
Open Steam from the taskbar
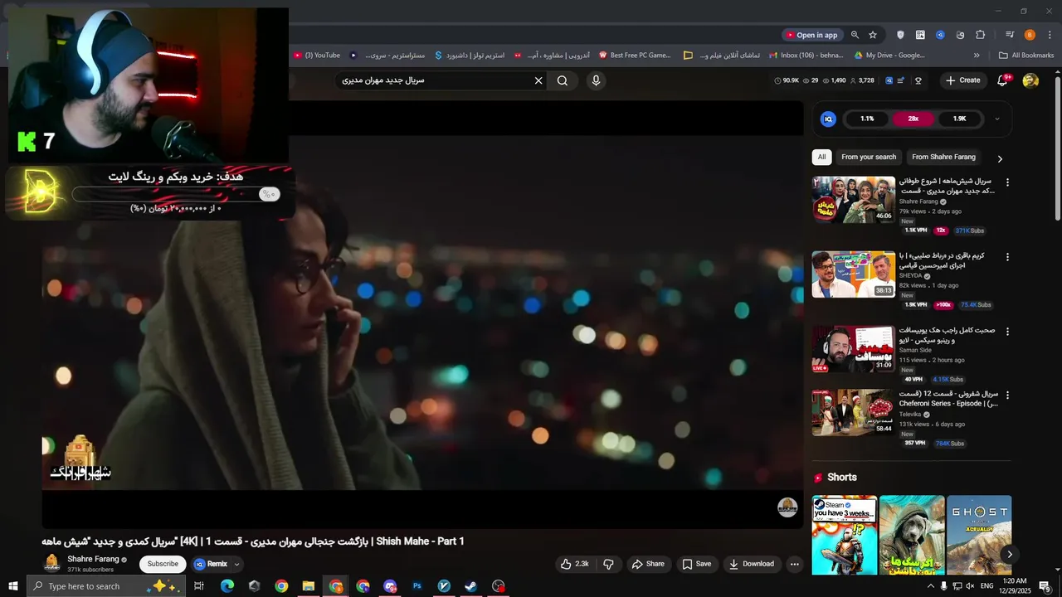[x=470, y=586]
